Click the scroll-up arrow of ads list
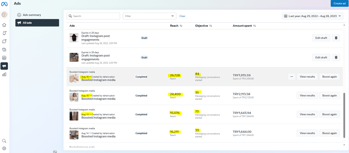Image resolution: width=349 pixels, height=153 pixels. click(x=345, y=25)
